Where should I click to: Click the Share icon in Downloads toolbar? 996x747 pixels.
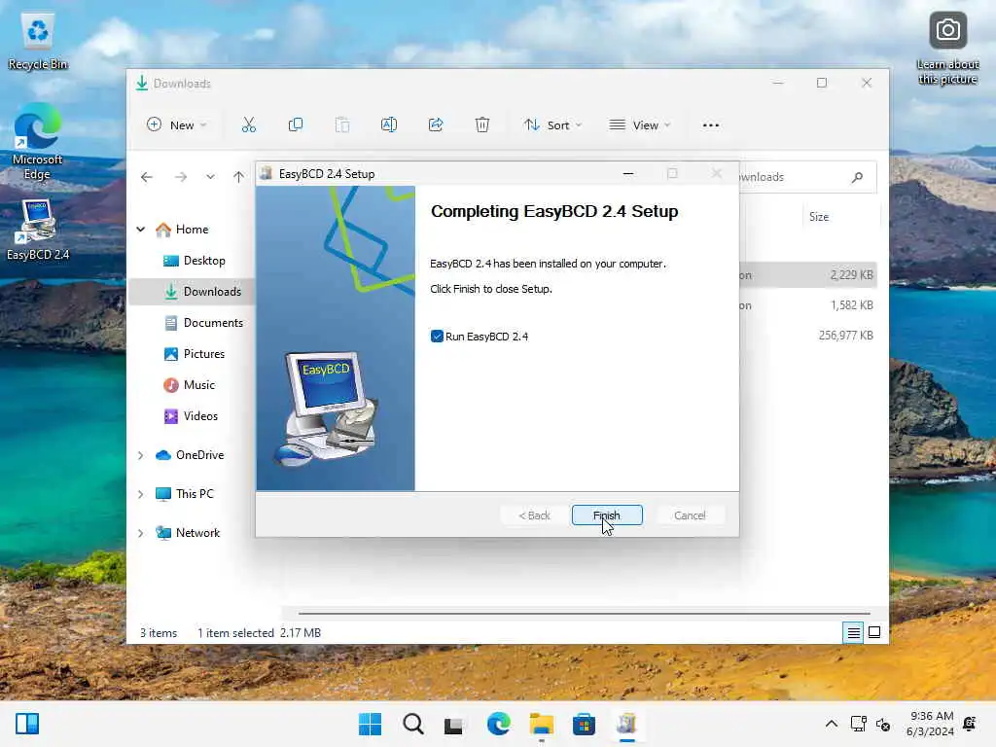point(436,125)
